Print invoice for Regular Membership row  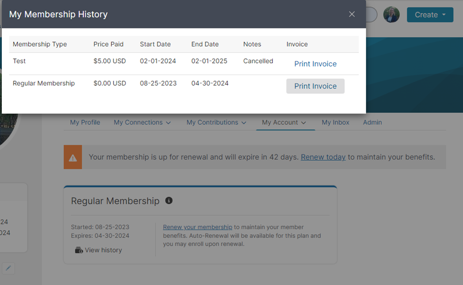point(315,86)
